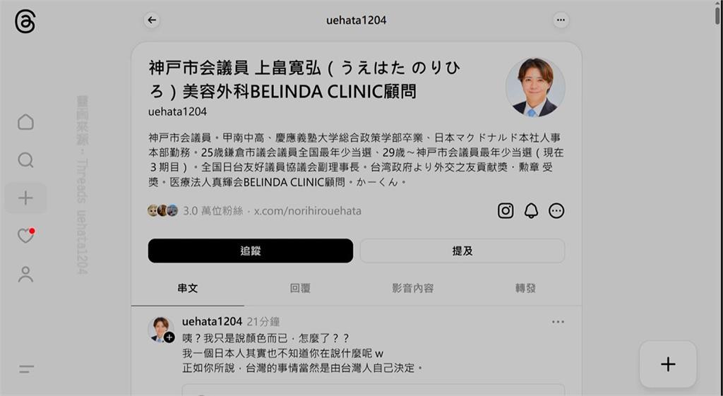
Task: Switch to the 影音內容 tab
Action: (x=412, y=289)
